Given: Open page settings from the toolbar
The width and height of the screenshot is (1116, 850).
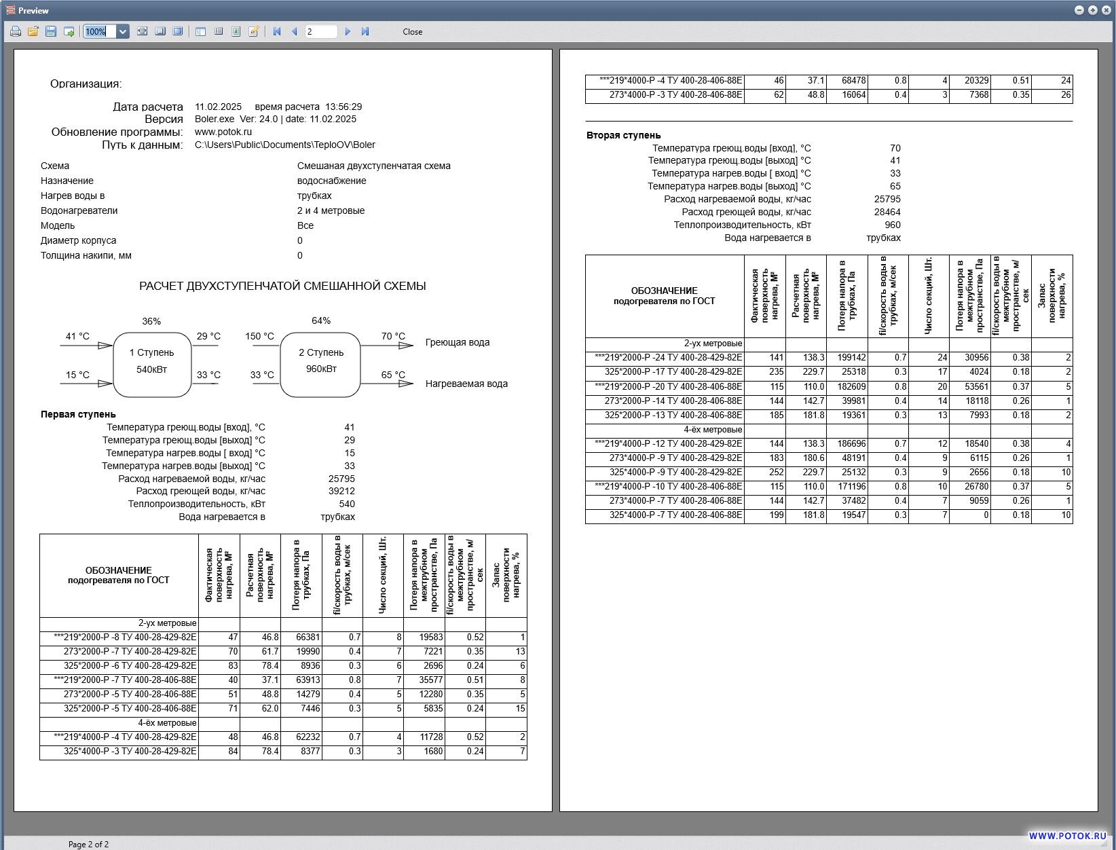Looking at the screenshot, I should click(x=236, y=32).
